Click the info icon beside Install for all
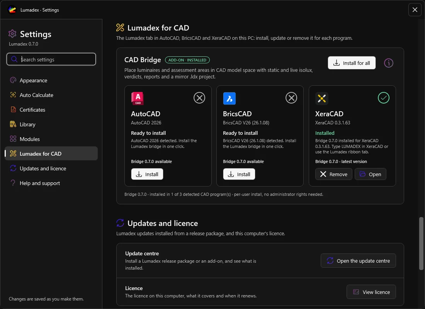This screenshot has width=425, height=309. pyautogui.click(x=388, y=63)
